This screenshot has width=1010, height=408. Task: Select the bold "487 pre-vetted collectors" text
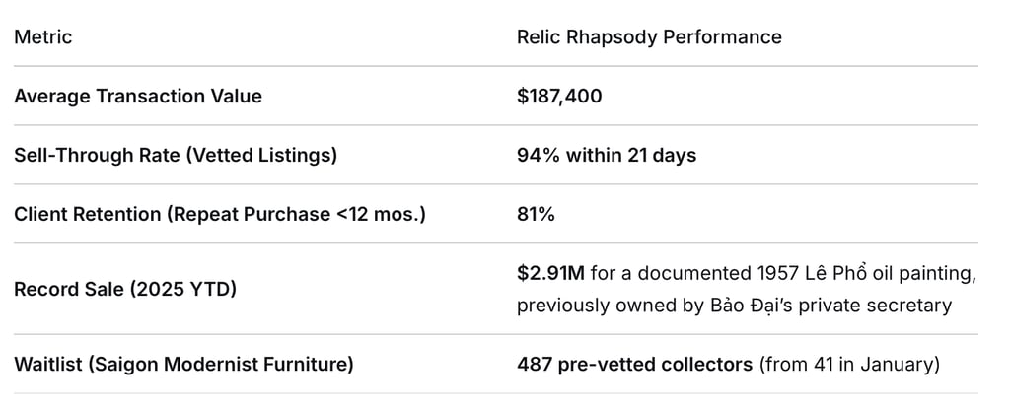click(x=634, y=365)
